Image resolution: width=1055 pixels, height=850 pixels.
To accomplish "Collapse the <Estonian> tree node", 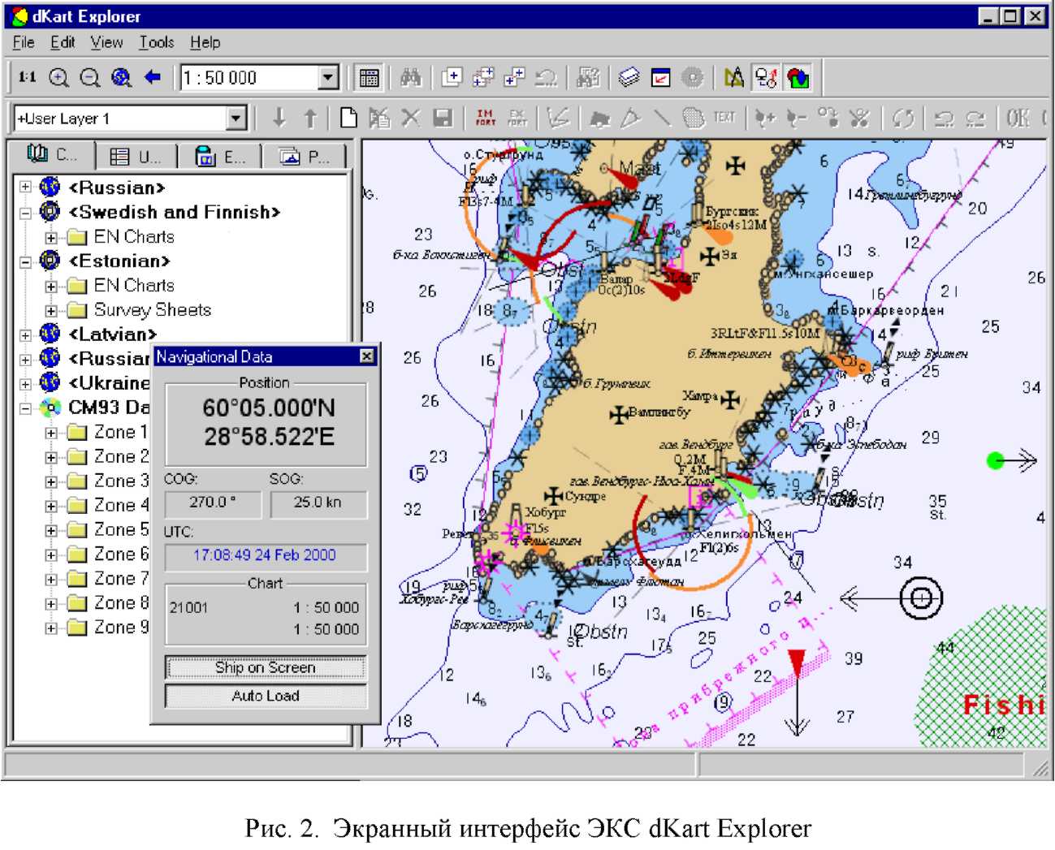I will [26, 261].
